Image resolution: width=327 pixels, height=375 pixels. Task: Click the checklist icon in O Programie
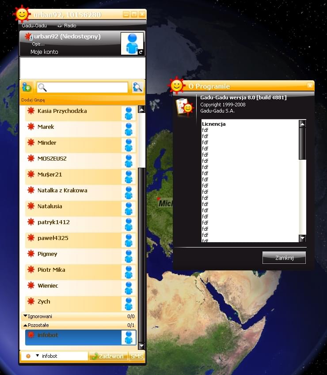point(184,107)
